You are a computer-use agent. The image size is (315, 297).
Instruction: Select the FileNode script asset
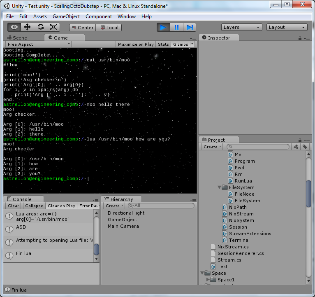[x=241, y=194]
